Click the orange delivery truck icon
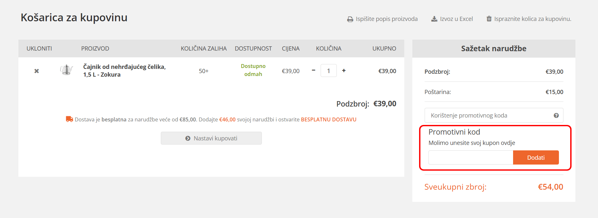Screen dimensions: 598x218 coord(69,119)
